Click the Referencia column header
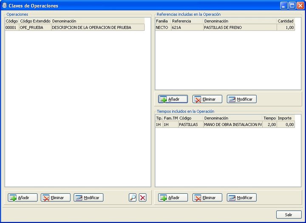Image resolution: width=306 pixels, height=223 pixels. pos(187,21)
